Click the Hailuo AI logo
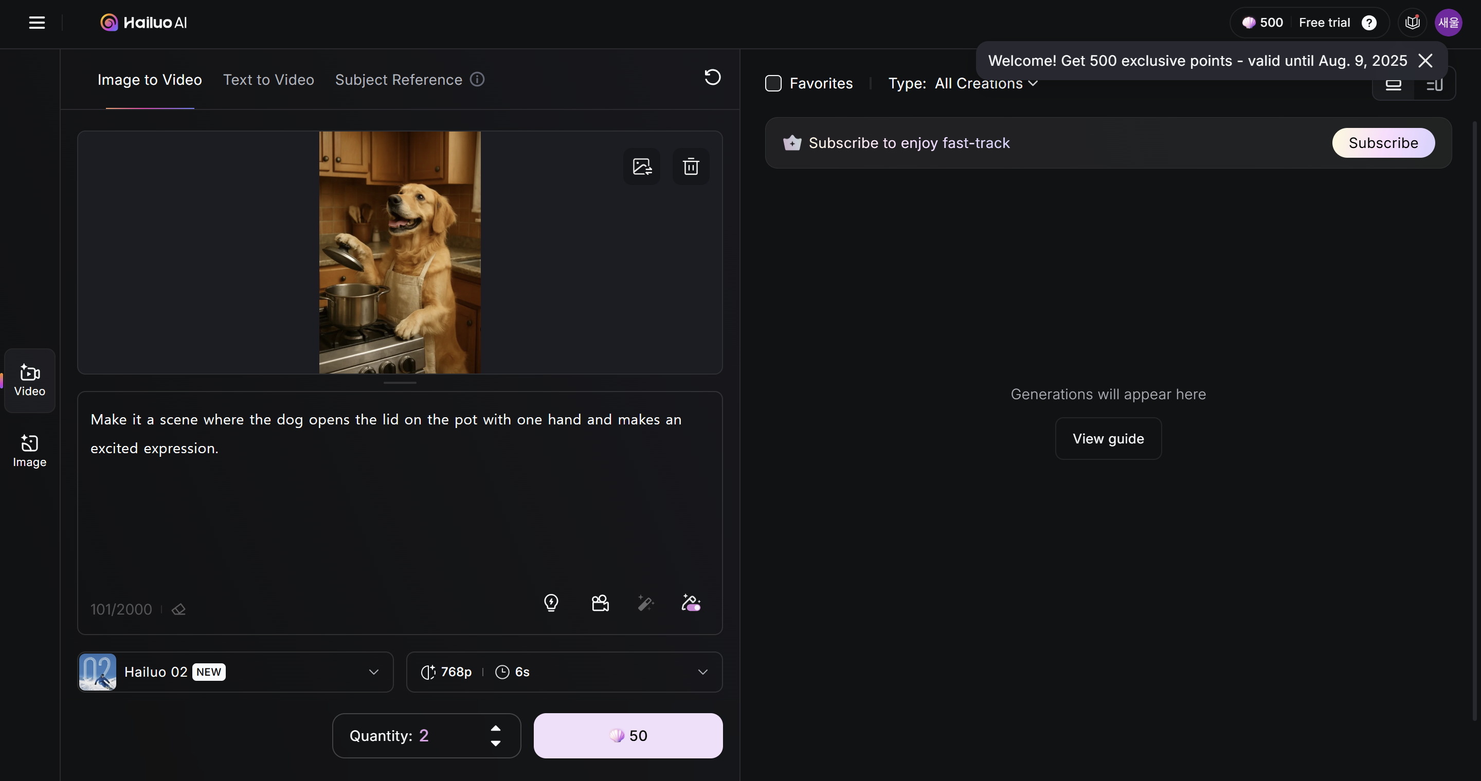This screenshot has height=781, width=1481. [x=144, y=23]
